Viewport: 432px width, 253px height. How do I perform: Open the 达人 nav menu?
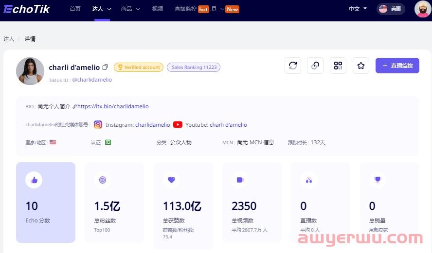tap(97, 9)
